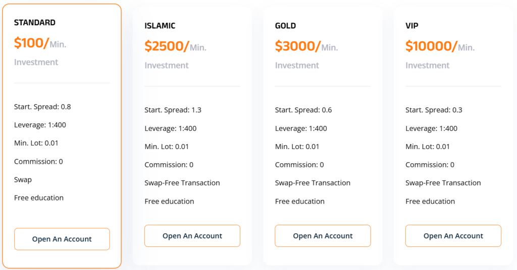Click the Swap feature in Standard card
The width and height of the screenshot is (517, 270).
(x=23, y=180)
